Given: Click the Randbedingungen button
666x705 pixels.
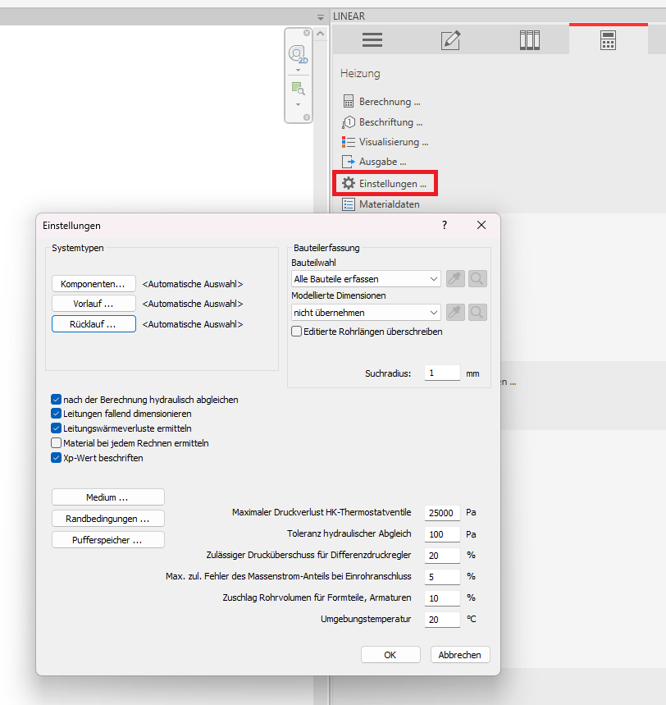Looking at the screenshot, I should (x=107, y=519).
